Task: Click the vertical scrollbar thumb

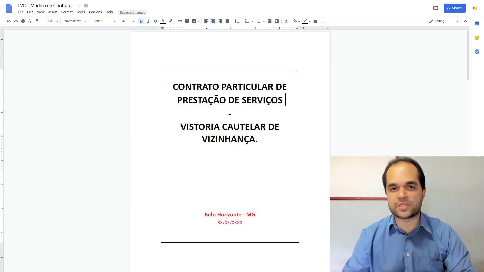Action: pos(468,55)
